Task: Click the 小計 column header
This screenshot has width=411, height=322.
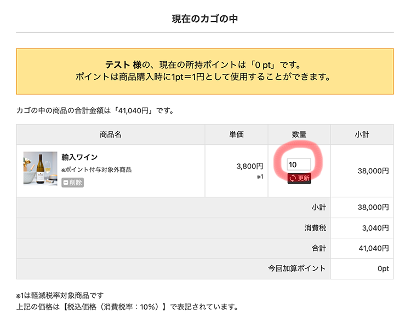Action: click(362, 134)
